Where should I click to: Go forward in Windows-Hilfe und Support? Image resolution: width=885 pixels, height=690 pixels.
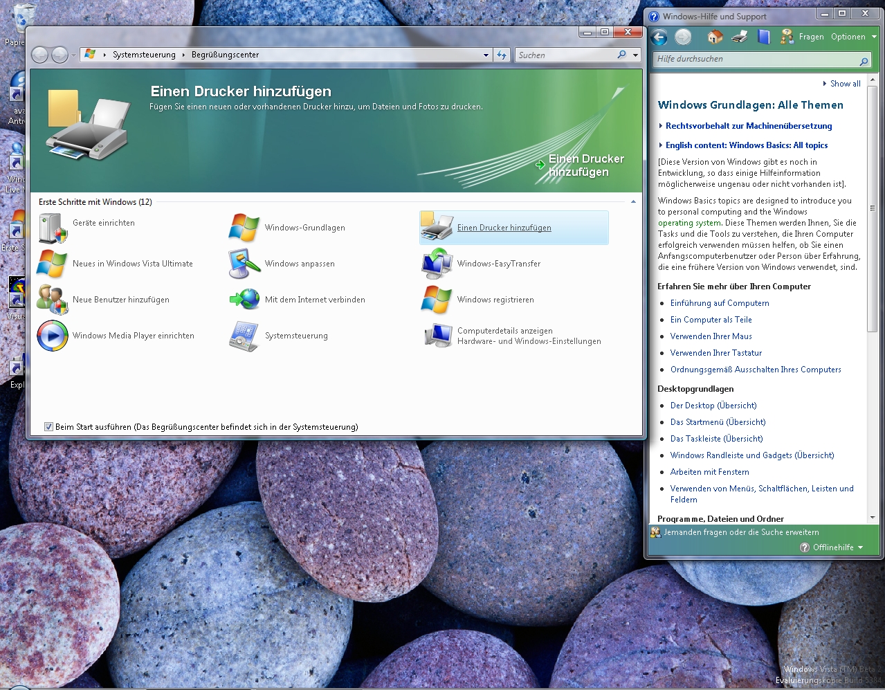683,37
